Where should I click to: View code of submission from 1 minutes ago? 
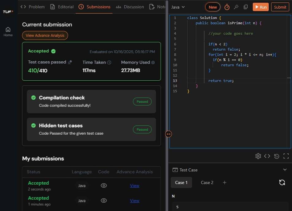[104, 201]
